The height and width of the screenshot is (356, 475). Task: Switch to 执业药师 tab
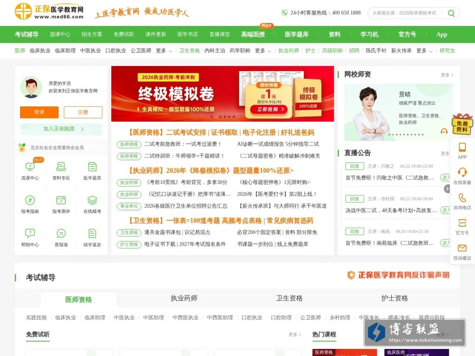point(184,298)
